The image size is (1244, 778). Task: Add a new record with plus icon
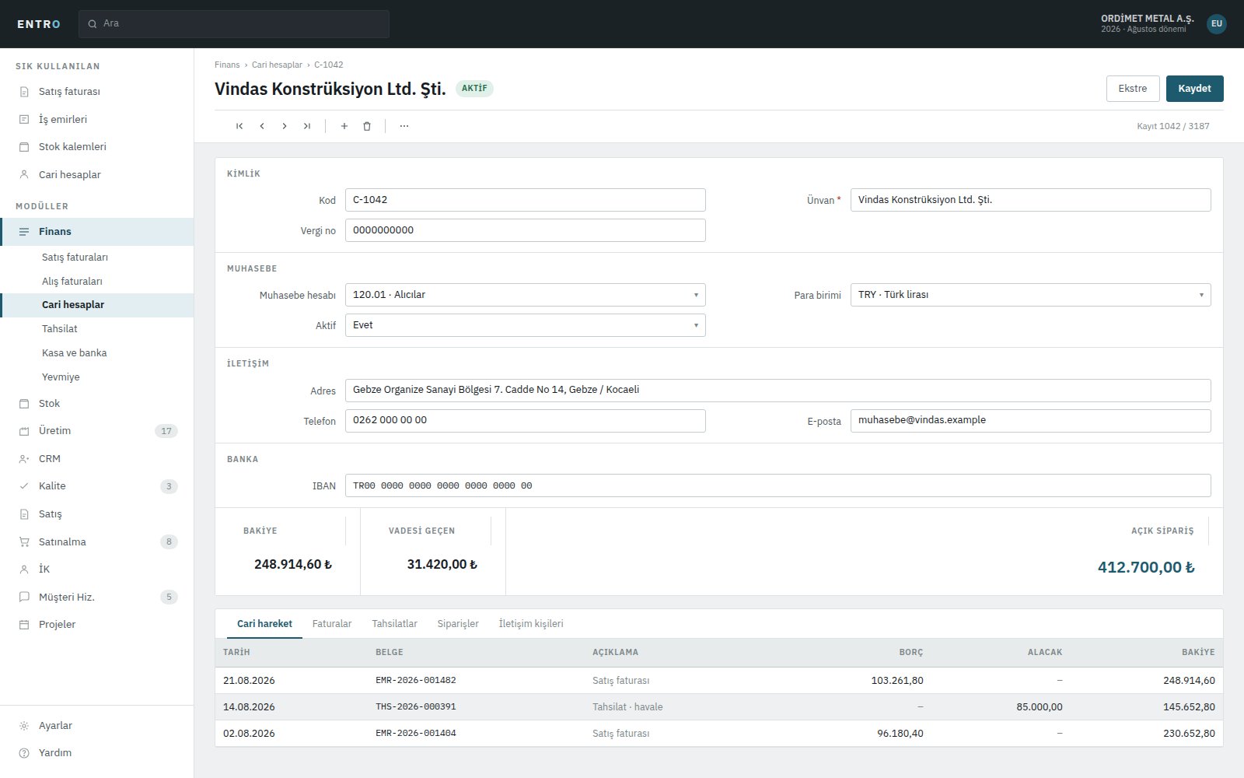point(344,126)
